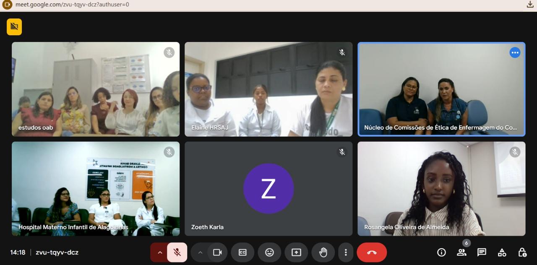Expand video settings arrow beside camera
Screen dimensions: 537x265
(x=200, y=252)
